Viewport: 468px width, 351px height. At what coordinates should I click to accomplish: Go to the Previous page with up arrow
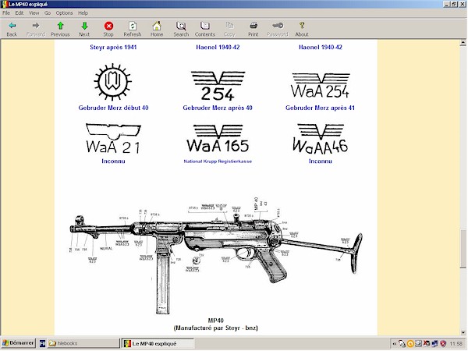coord(60,26)
